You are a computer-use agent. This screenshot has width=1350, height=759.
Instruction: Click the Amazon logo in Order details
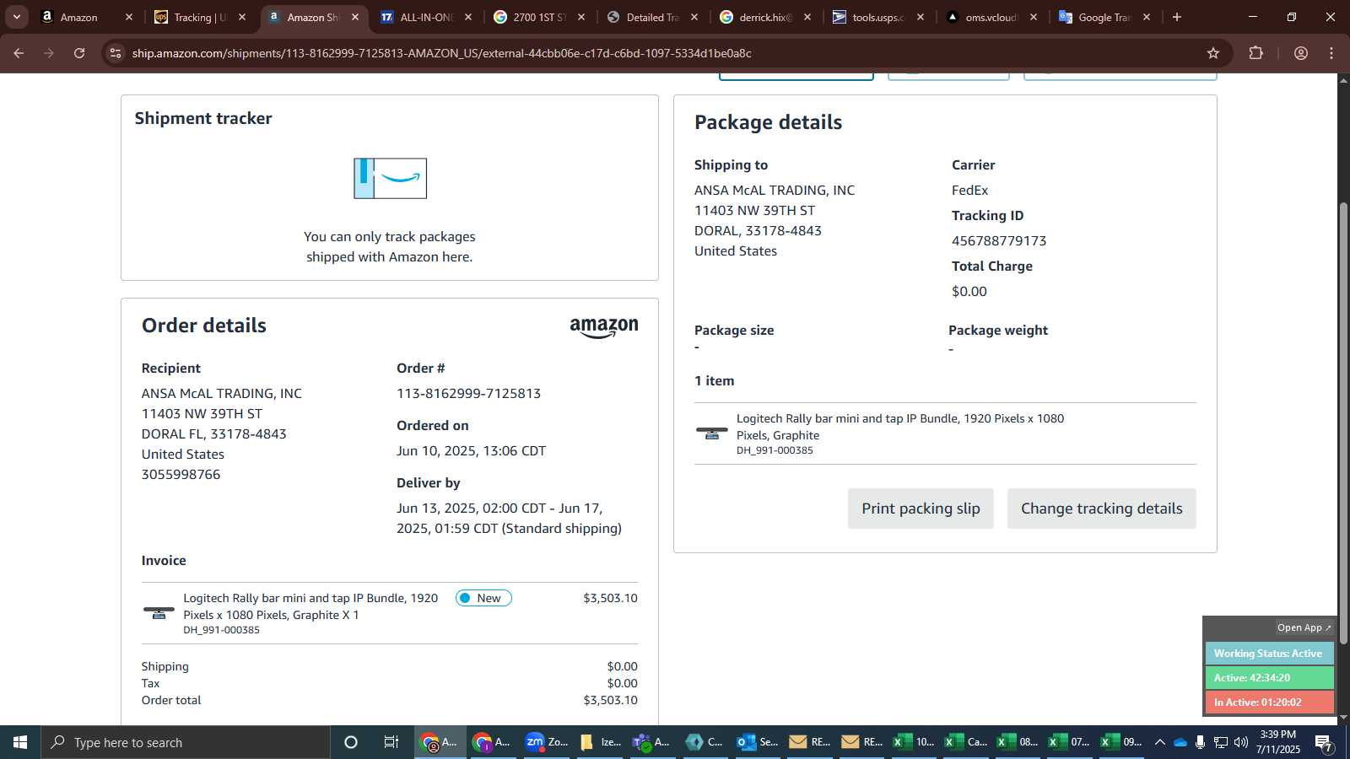point(604,328)
